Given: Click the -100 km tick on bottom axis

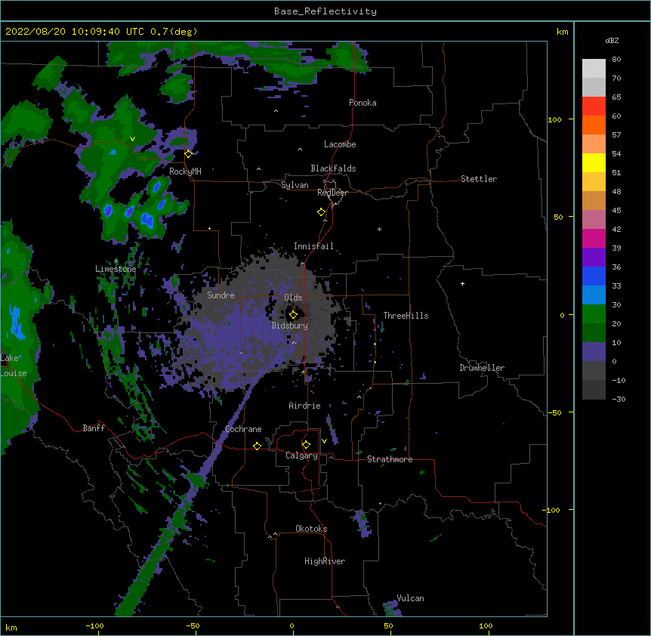Looking at the screenshot, I should (x=94, y=625).
